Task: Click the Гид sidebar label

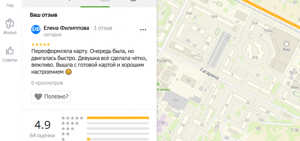Action: (x=10, y=5)
